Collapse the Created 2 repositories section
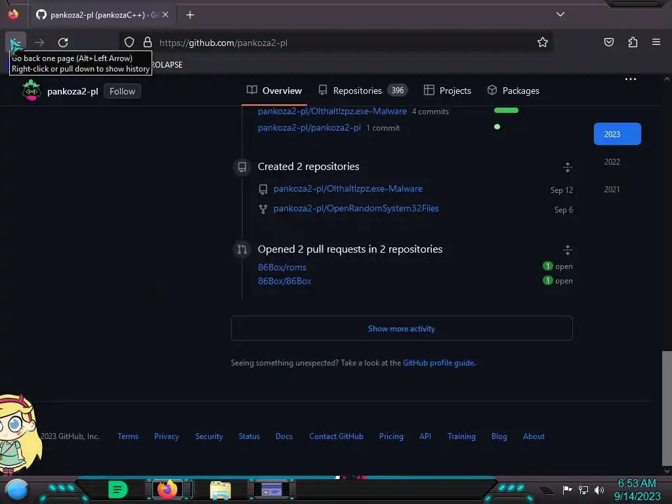This screenshot has height=504, width=672. (x=567, y=167)
